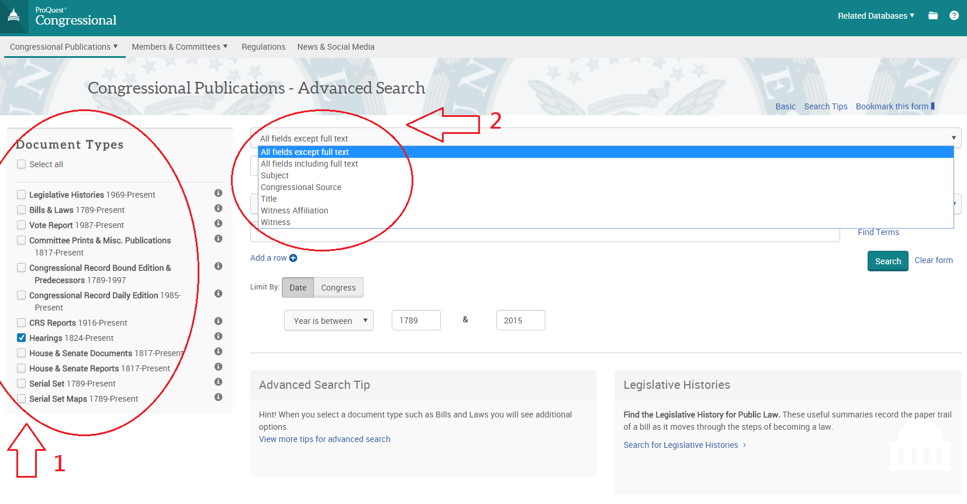This screenshot has width=967, height=504.
Task: Check House & Senate Reports checkbox
Action: pos(22,368)
